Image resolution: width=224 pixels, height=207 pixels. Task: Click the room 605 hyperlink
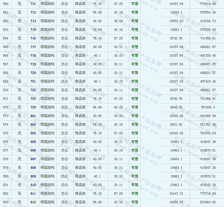(x=33, y=142)
